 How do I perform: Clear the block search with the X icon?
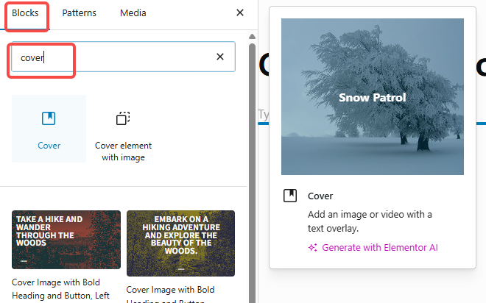220,57
